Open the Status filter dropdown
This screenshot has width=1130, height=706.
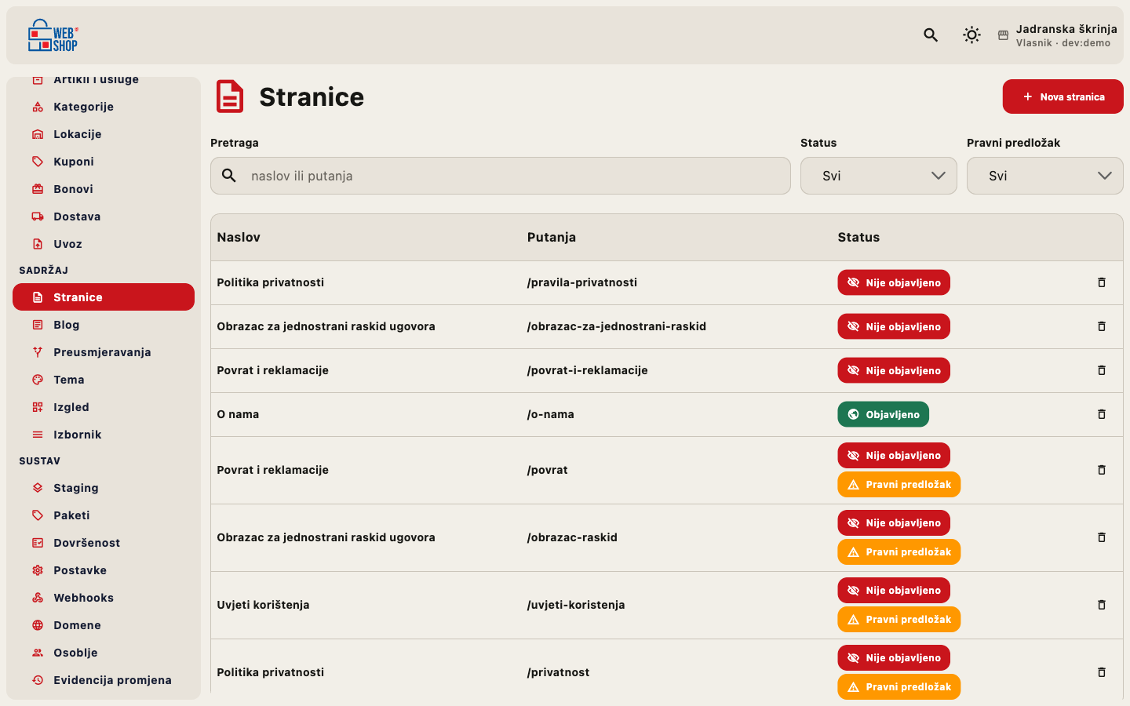point(879,176)
